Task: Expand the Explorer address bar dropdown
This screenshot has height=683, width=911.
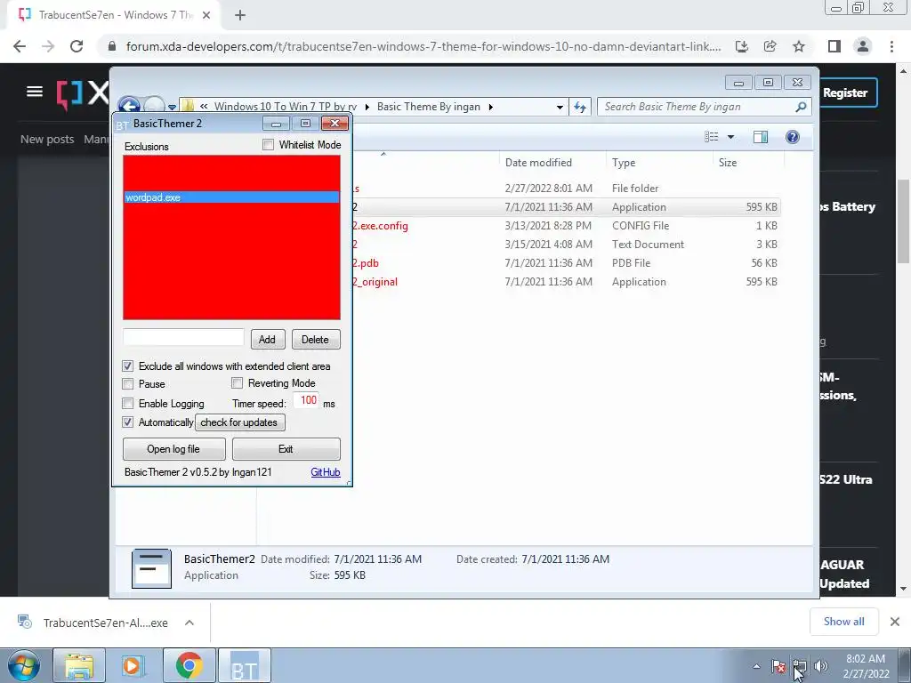Action: [x=560, y=107]
